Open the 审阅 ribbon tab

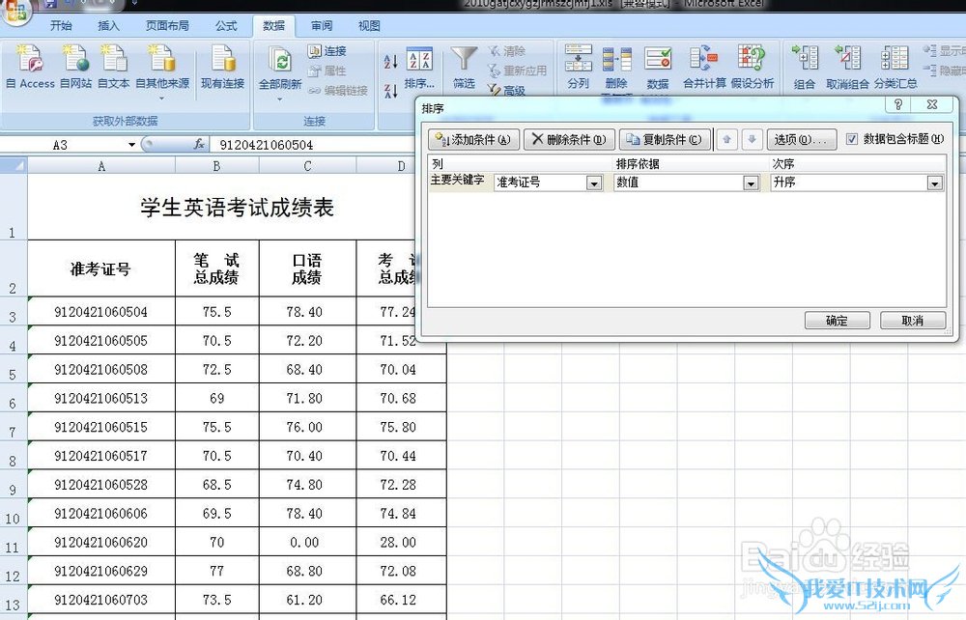(322, 26)
